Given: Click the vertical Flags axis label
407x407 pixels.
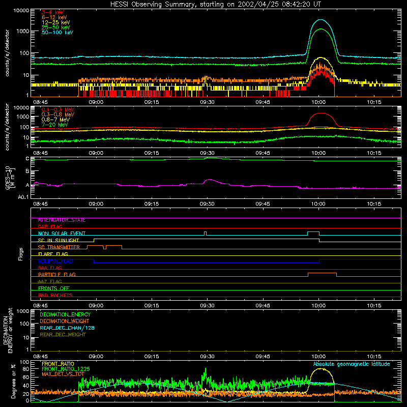Looking at the screenshot, I should click(20, 254).
